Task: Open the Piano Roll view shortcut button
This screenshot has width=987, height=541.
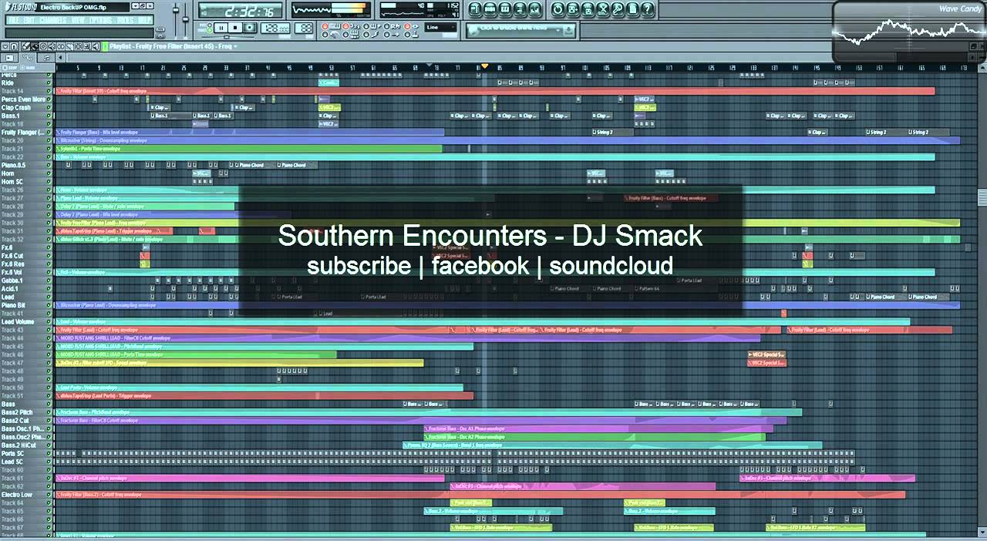Action: pos(505,9)
